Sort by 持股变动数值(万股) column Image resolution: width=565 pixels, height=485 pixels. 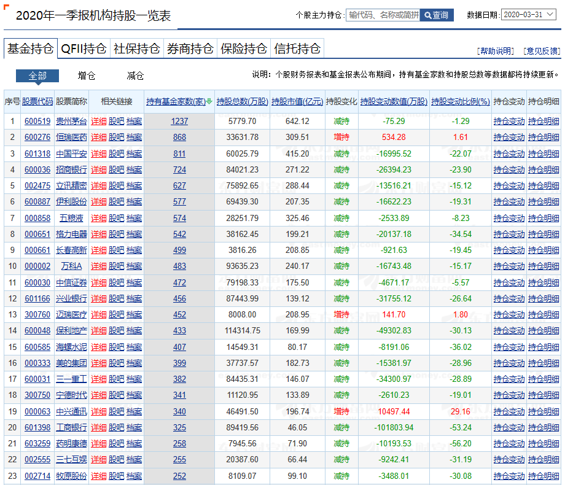click(x=394, y=102)
